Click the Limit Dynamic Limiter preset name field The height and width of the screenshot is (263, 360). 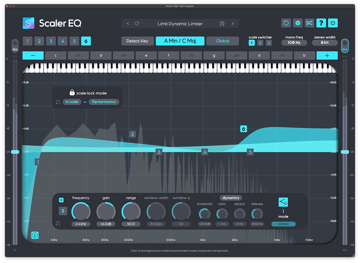(x=180, y=24)
